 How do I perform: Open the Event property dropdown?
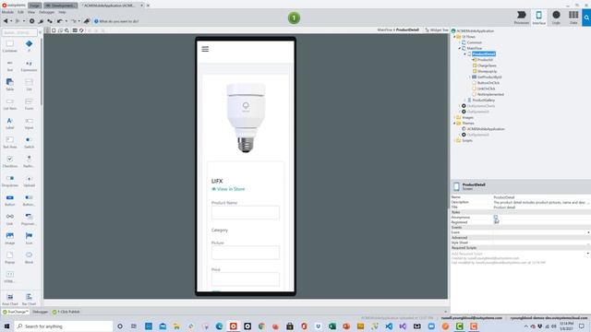588,232
